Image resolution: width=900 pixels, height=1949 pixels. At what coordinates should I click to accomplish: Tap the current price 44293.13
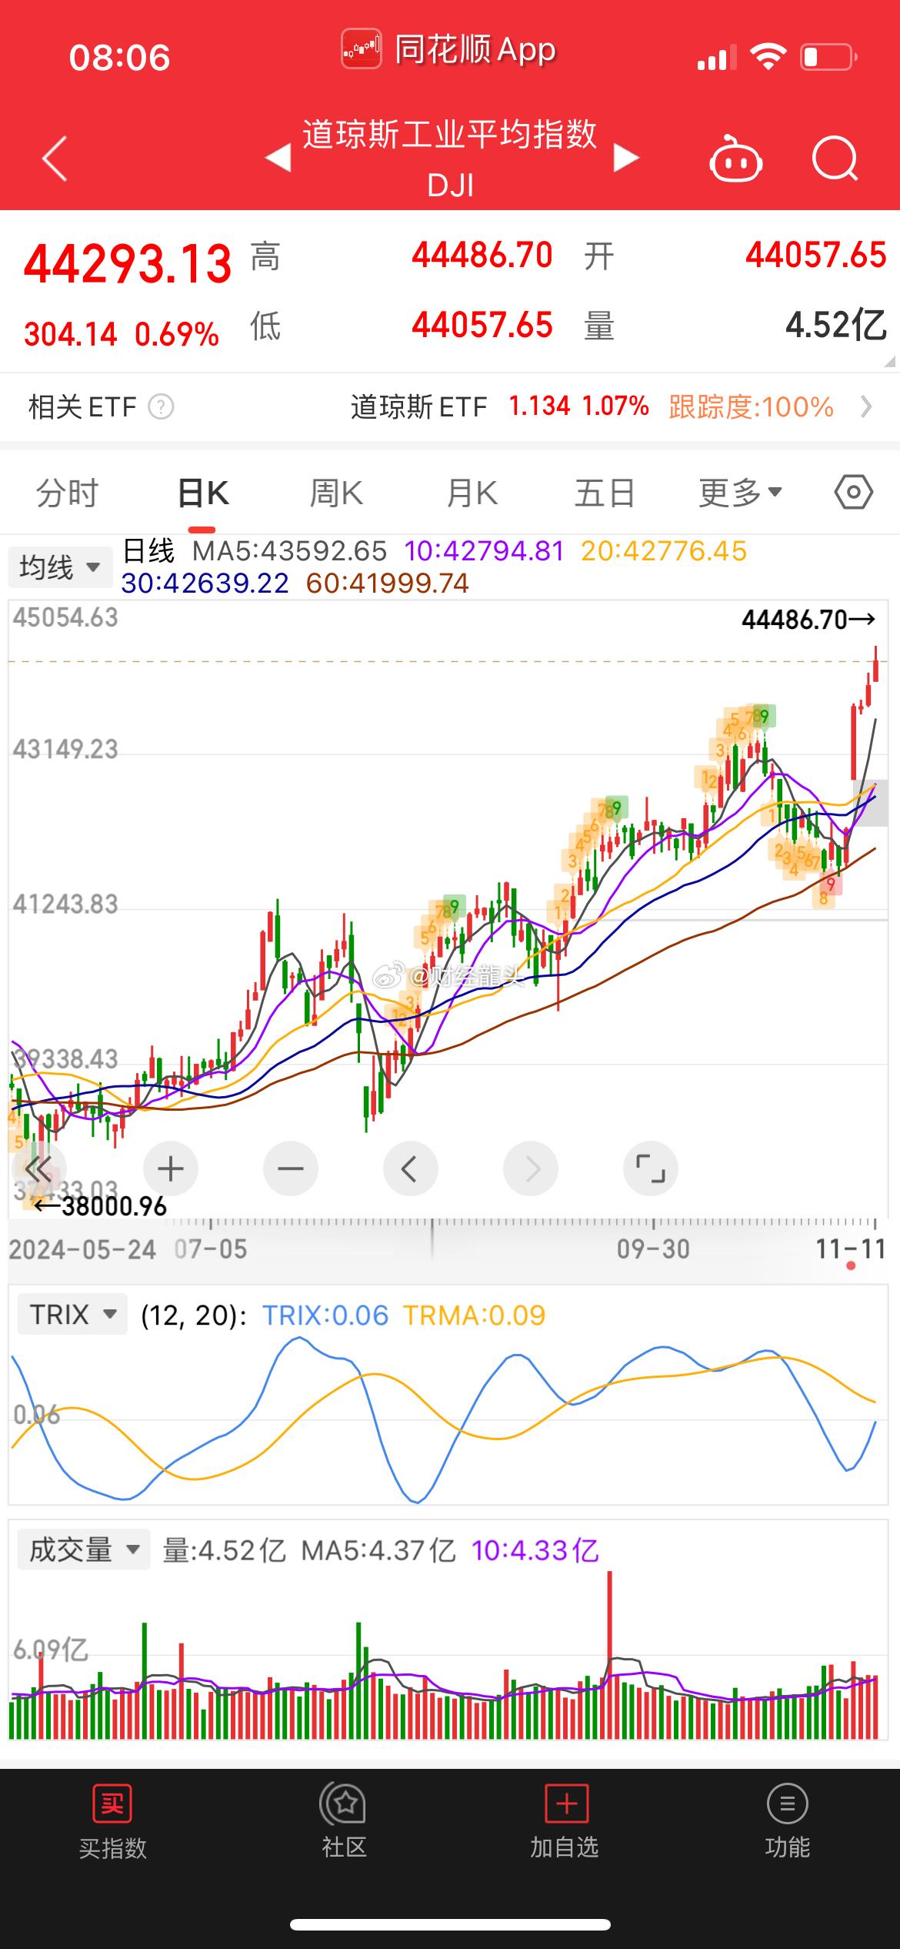[128, 264]
